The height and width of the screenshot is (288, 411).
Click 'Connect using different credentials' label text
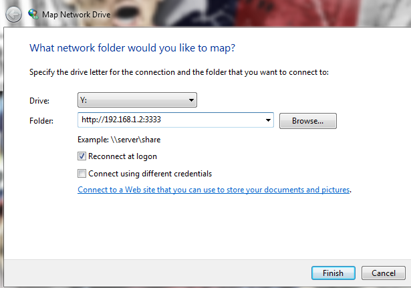point(150,174)
